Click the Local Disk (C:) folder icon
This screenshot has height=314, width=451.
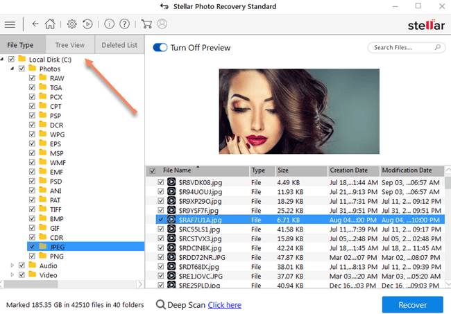click(22, 59)
